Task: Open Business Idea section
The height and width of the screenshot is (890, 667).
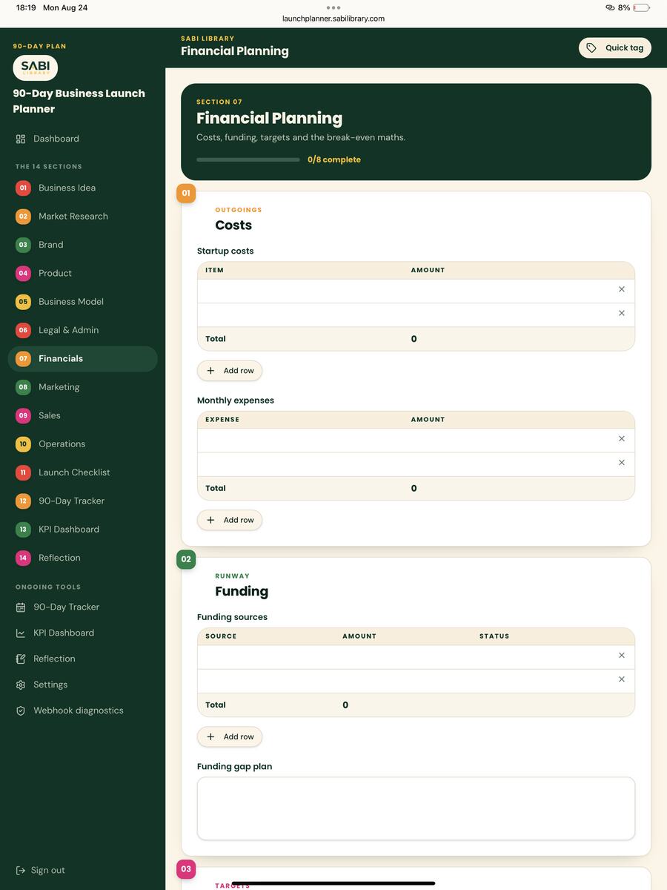Action: coord(82,188)
